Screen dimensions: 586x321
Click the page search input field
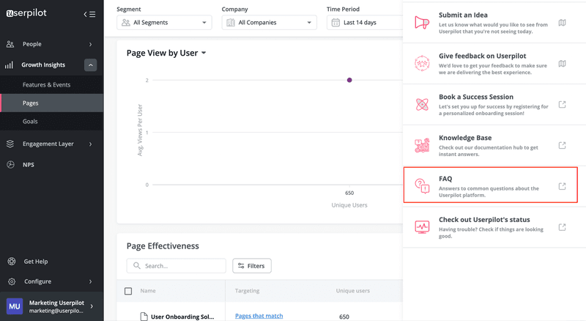pyautogui.click(x=183, y=266)
